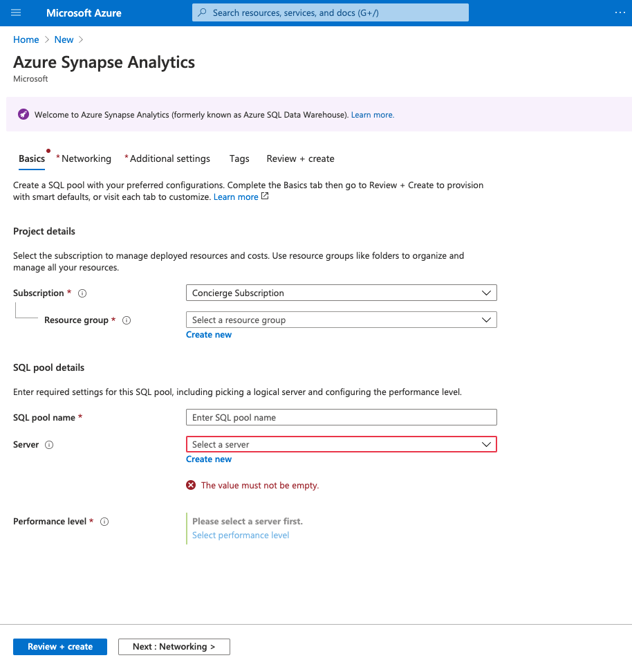Switch to the Networking tab
The width and height of the screenshot is (632, 660).
pyautogui.click(x=86, y=158)
